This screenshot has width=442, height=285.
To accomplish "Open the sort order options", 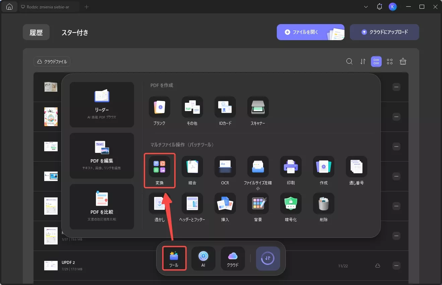I will 363,62.
